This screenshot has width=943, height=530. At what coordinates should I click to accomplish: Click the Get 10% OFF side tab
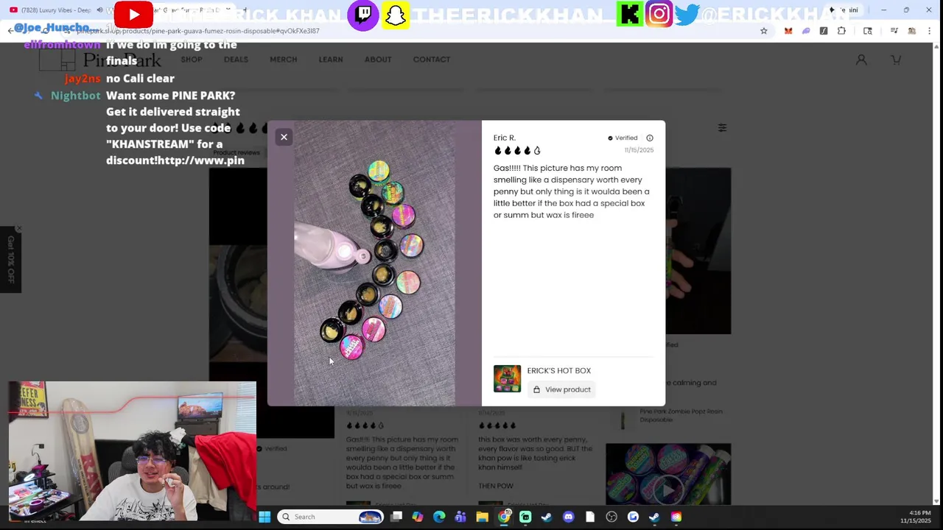coord(10,259)
